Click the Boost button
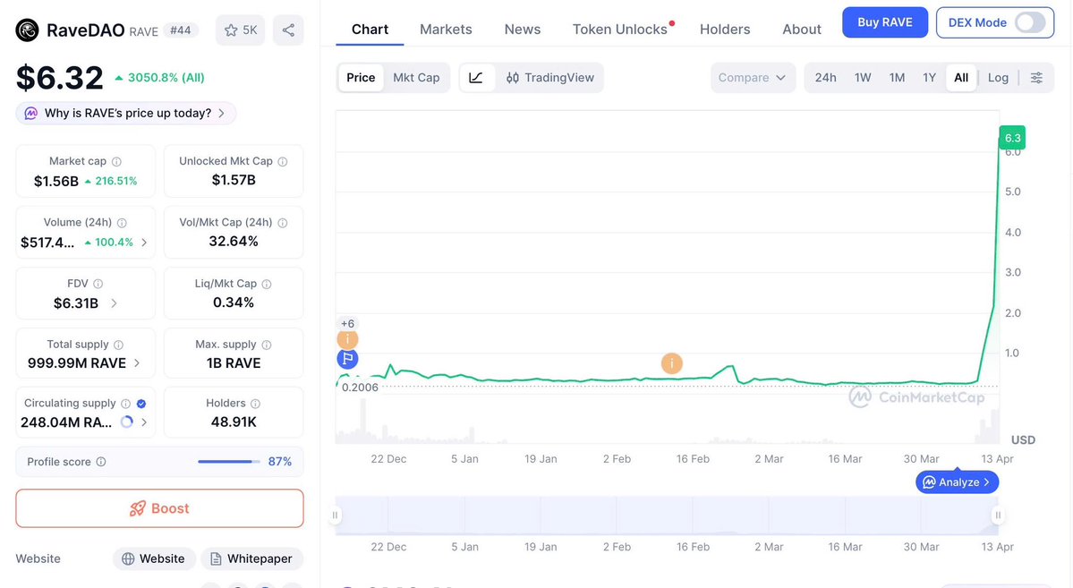 159,507
